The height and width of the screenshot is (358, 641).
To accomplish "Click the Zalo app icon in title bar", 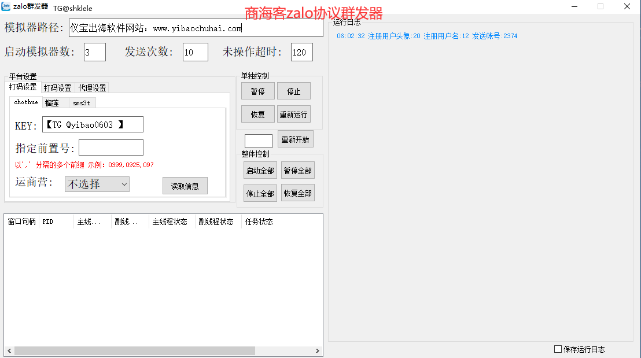I will (6, 6).
